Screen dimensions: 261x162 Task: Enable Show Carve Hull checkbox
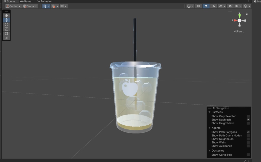(248, 155)
